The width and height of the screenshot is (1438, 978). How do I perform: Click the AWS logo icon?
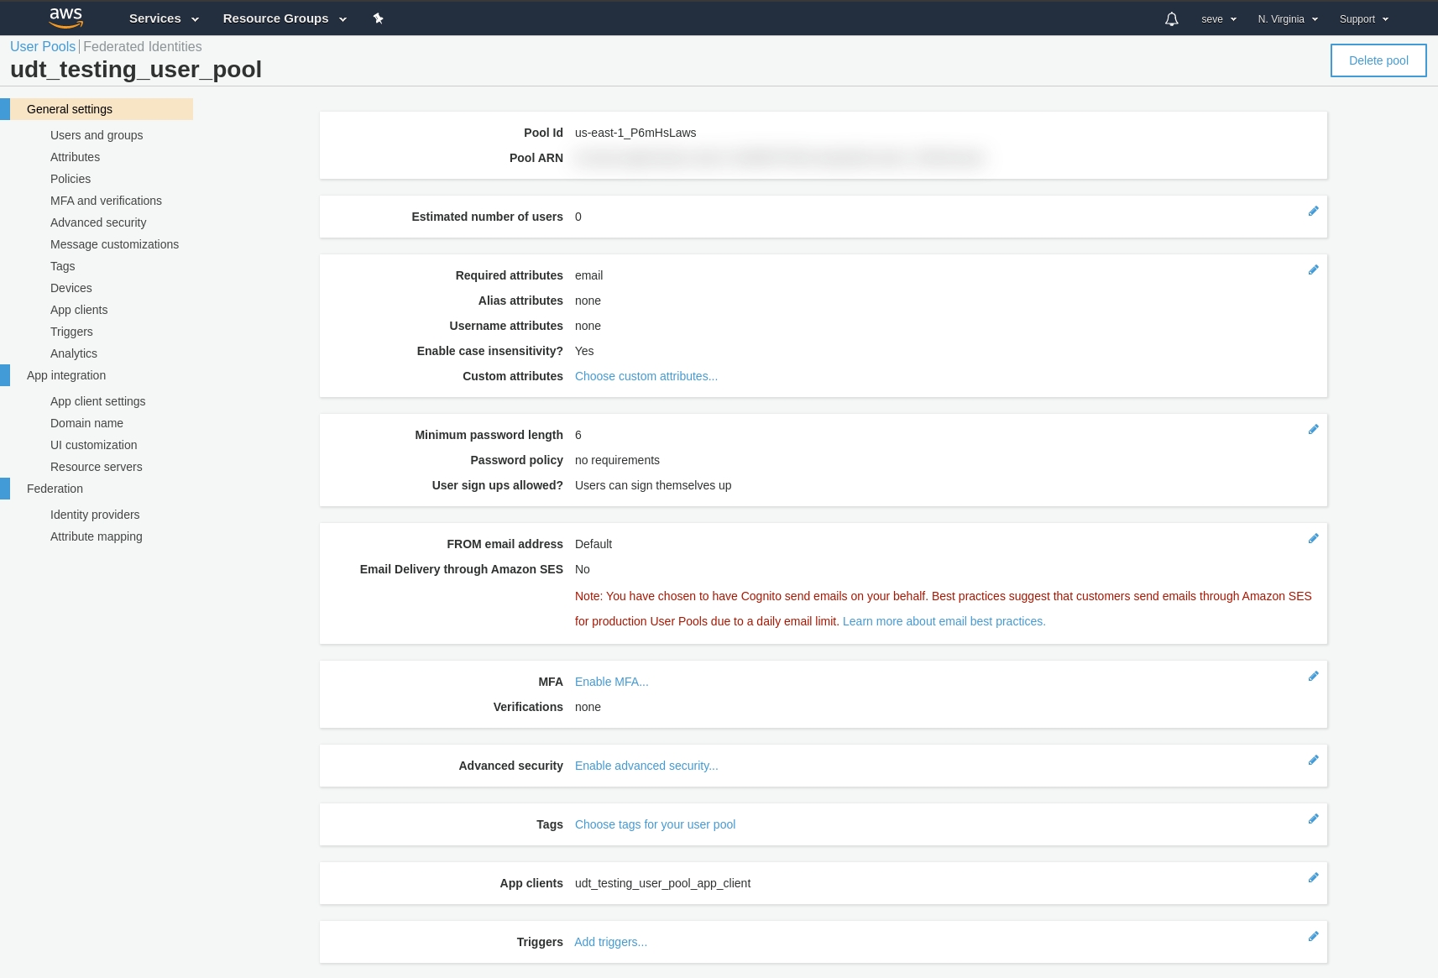66,18
